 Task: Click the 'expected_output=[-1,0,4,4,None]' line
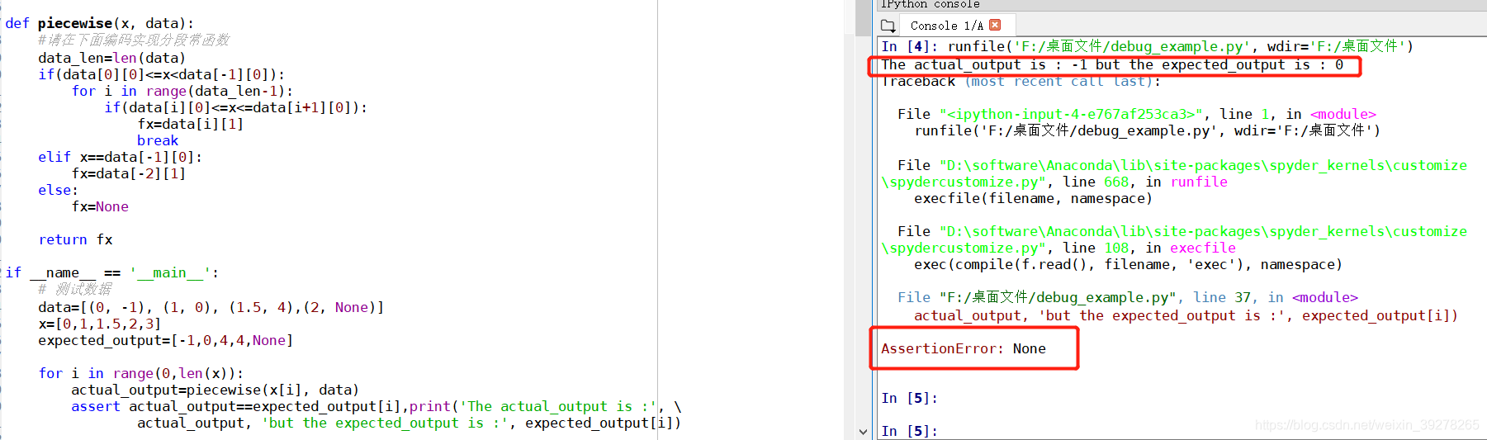(165, 340)
